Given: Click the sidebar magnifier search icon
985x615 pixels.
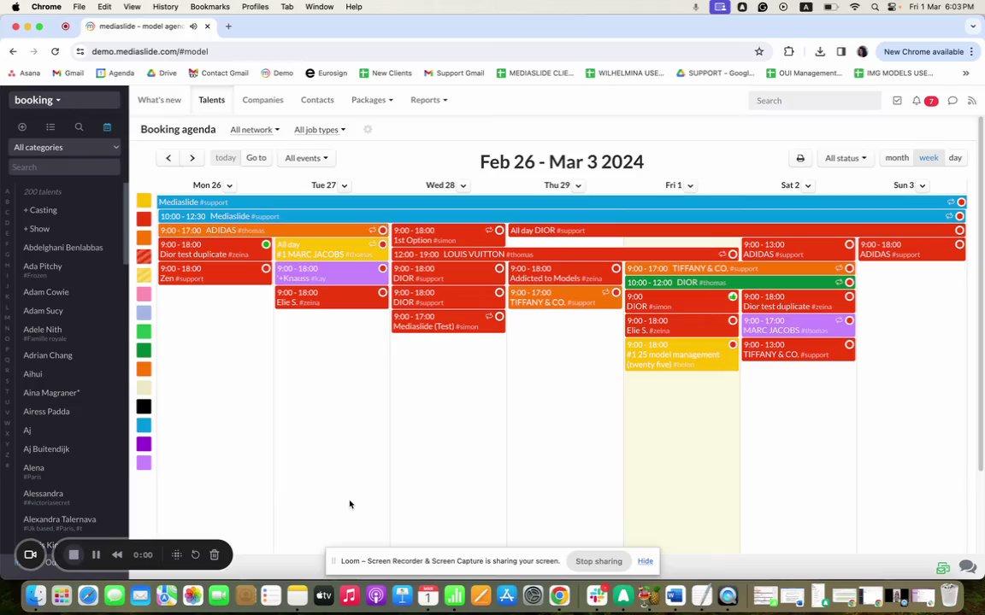Looking at the screenshot, I should coord(80,126).
